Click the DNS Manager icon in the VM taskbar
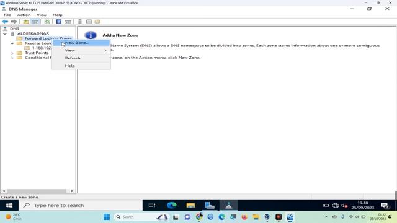This screenshot has width=397, height=223. pyautogui.click(x=229, y=205)
